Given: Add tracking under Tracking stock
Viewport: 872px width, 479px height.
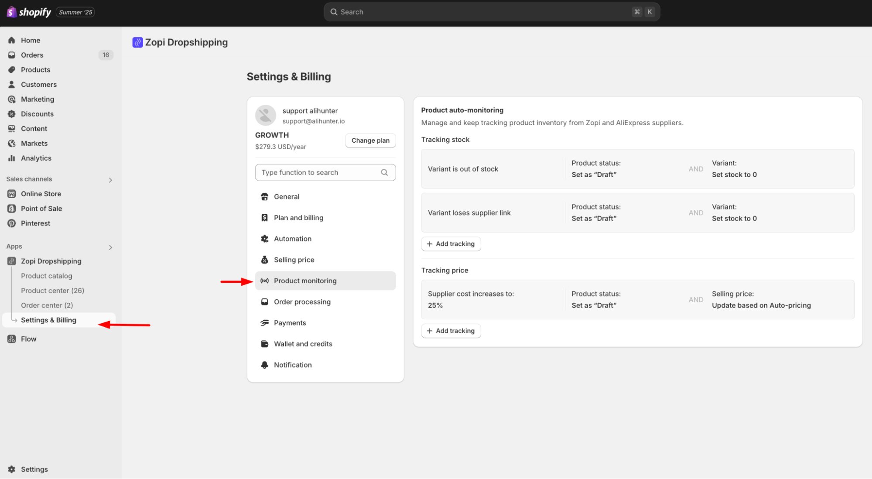Looking at the screenshot, I should [x=451, y=244].
